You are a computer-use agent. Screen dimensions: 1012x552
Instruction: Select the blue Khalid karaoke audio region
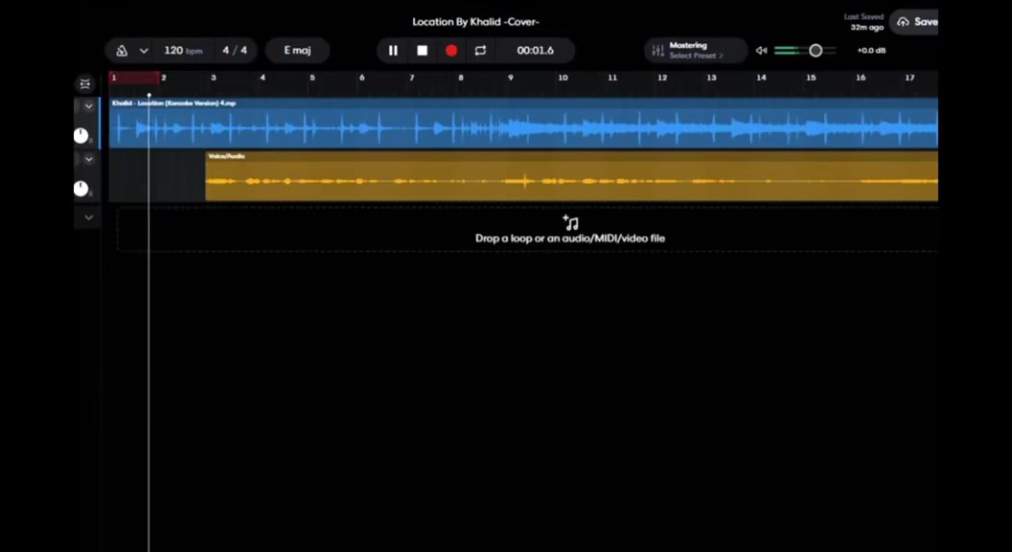[523, 124]
